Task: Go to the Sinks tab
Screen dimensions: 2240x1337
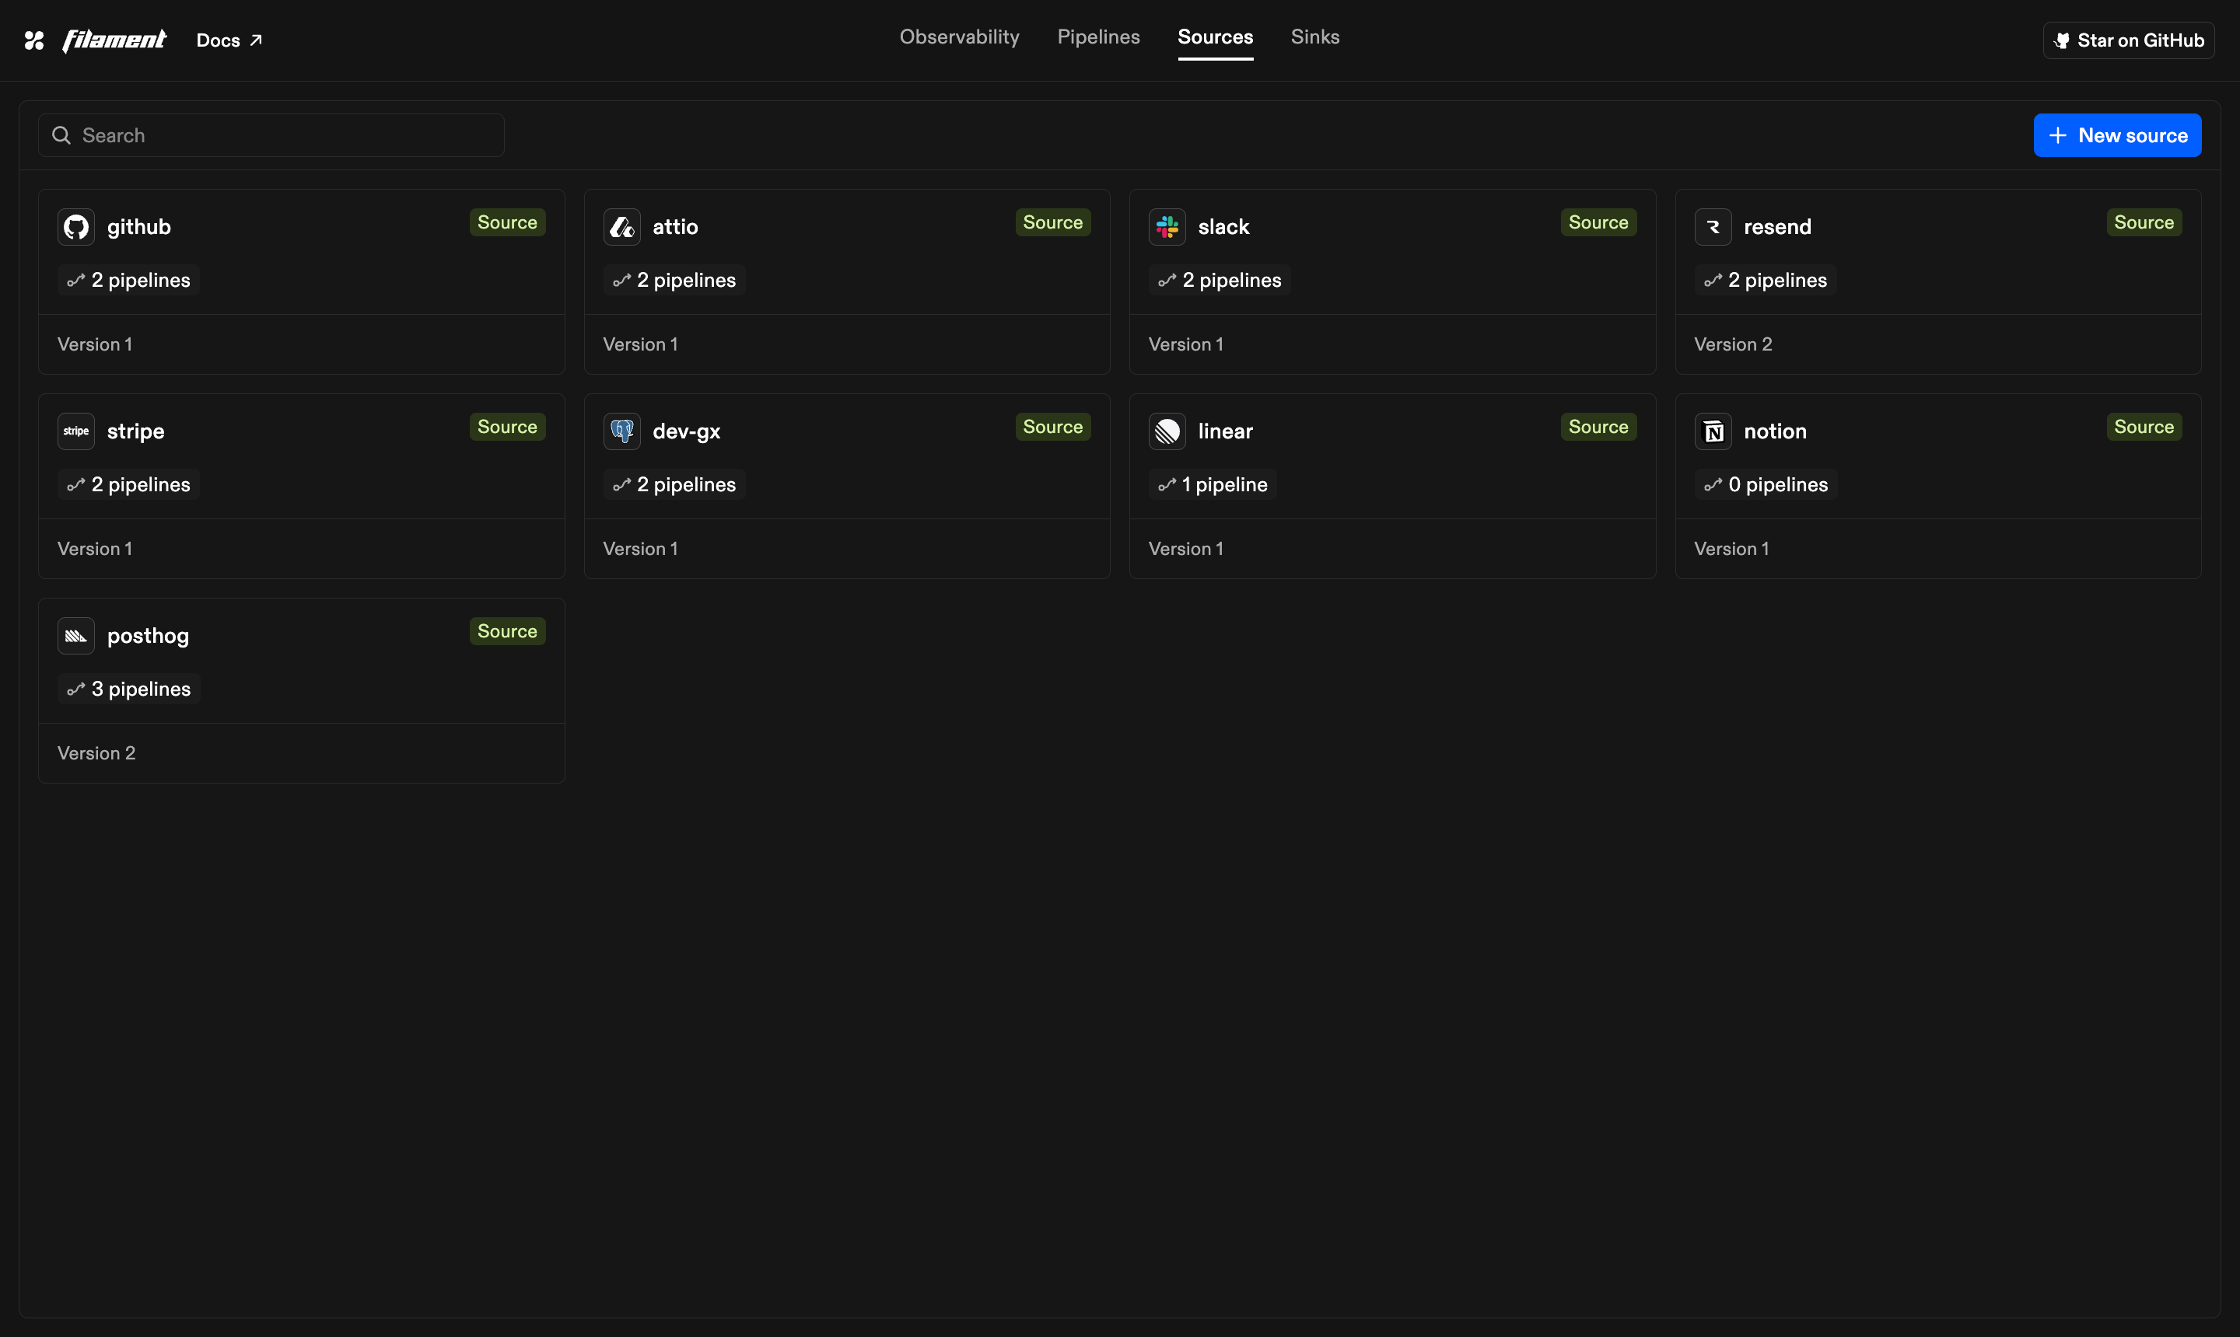Action: [x=1314, y=37]
